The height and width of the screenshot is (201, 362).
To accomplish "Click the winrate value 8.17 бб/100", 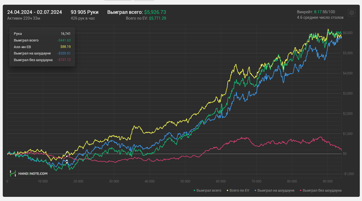I will [x=324, y=12].
